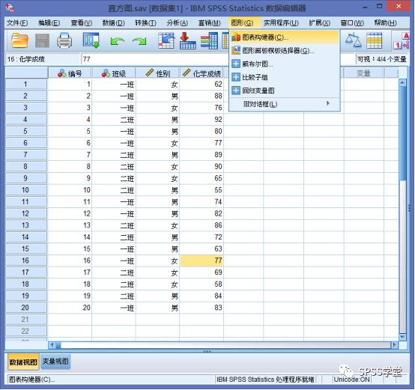Click the 编号 cell showing 13

coord(70,225)
